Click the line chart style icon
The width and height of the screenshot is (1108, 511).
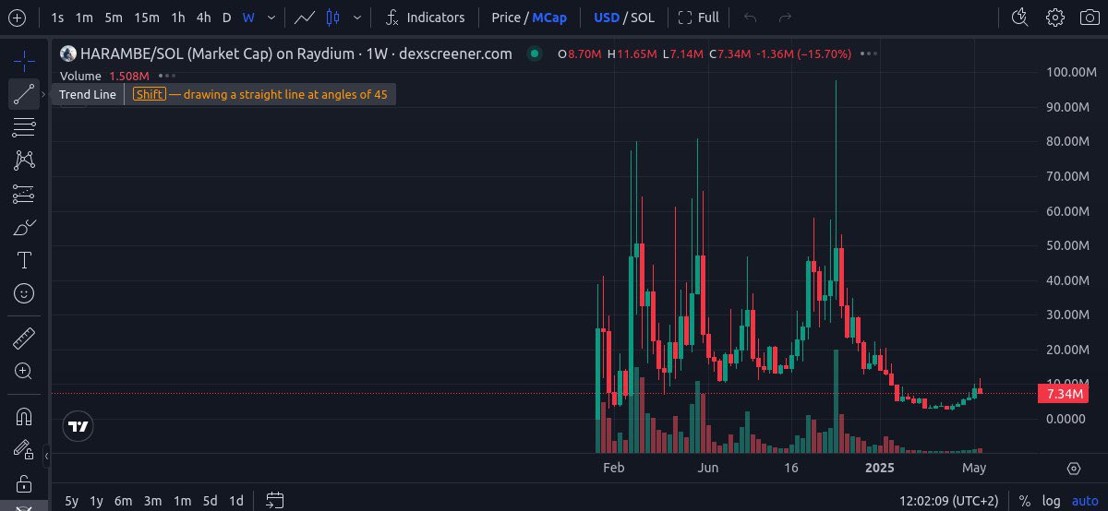(305, 18)
